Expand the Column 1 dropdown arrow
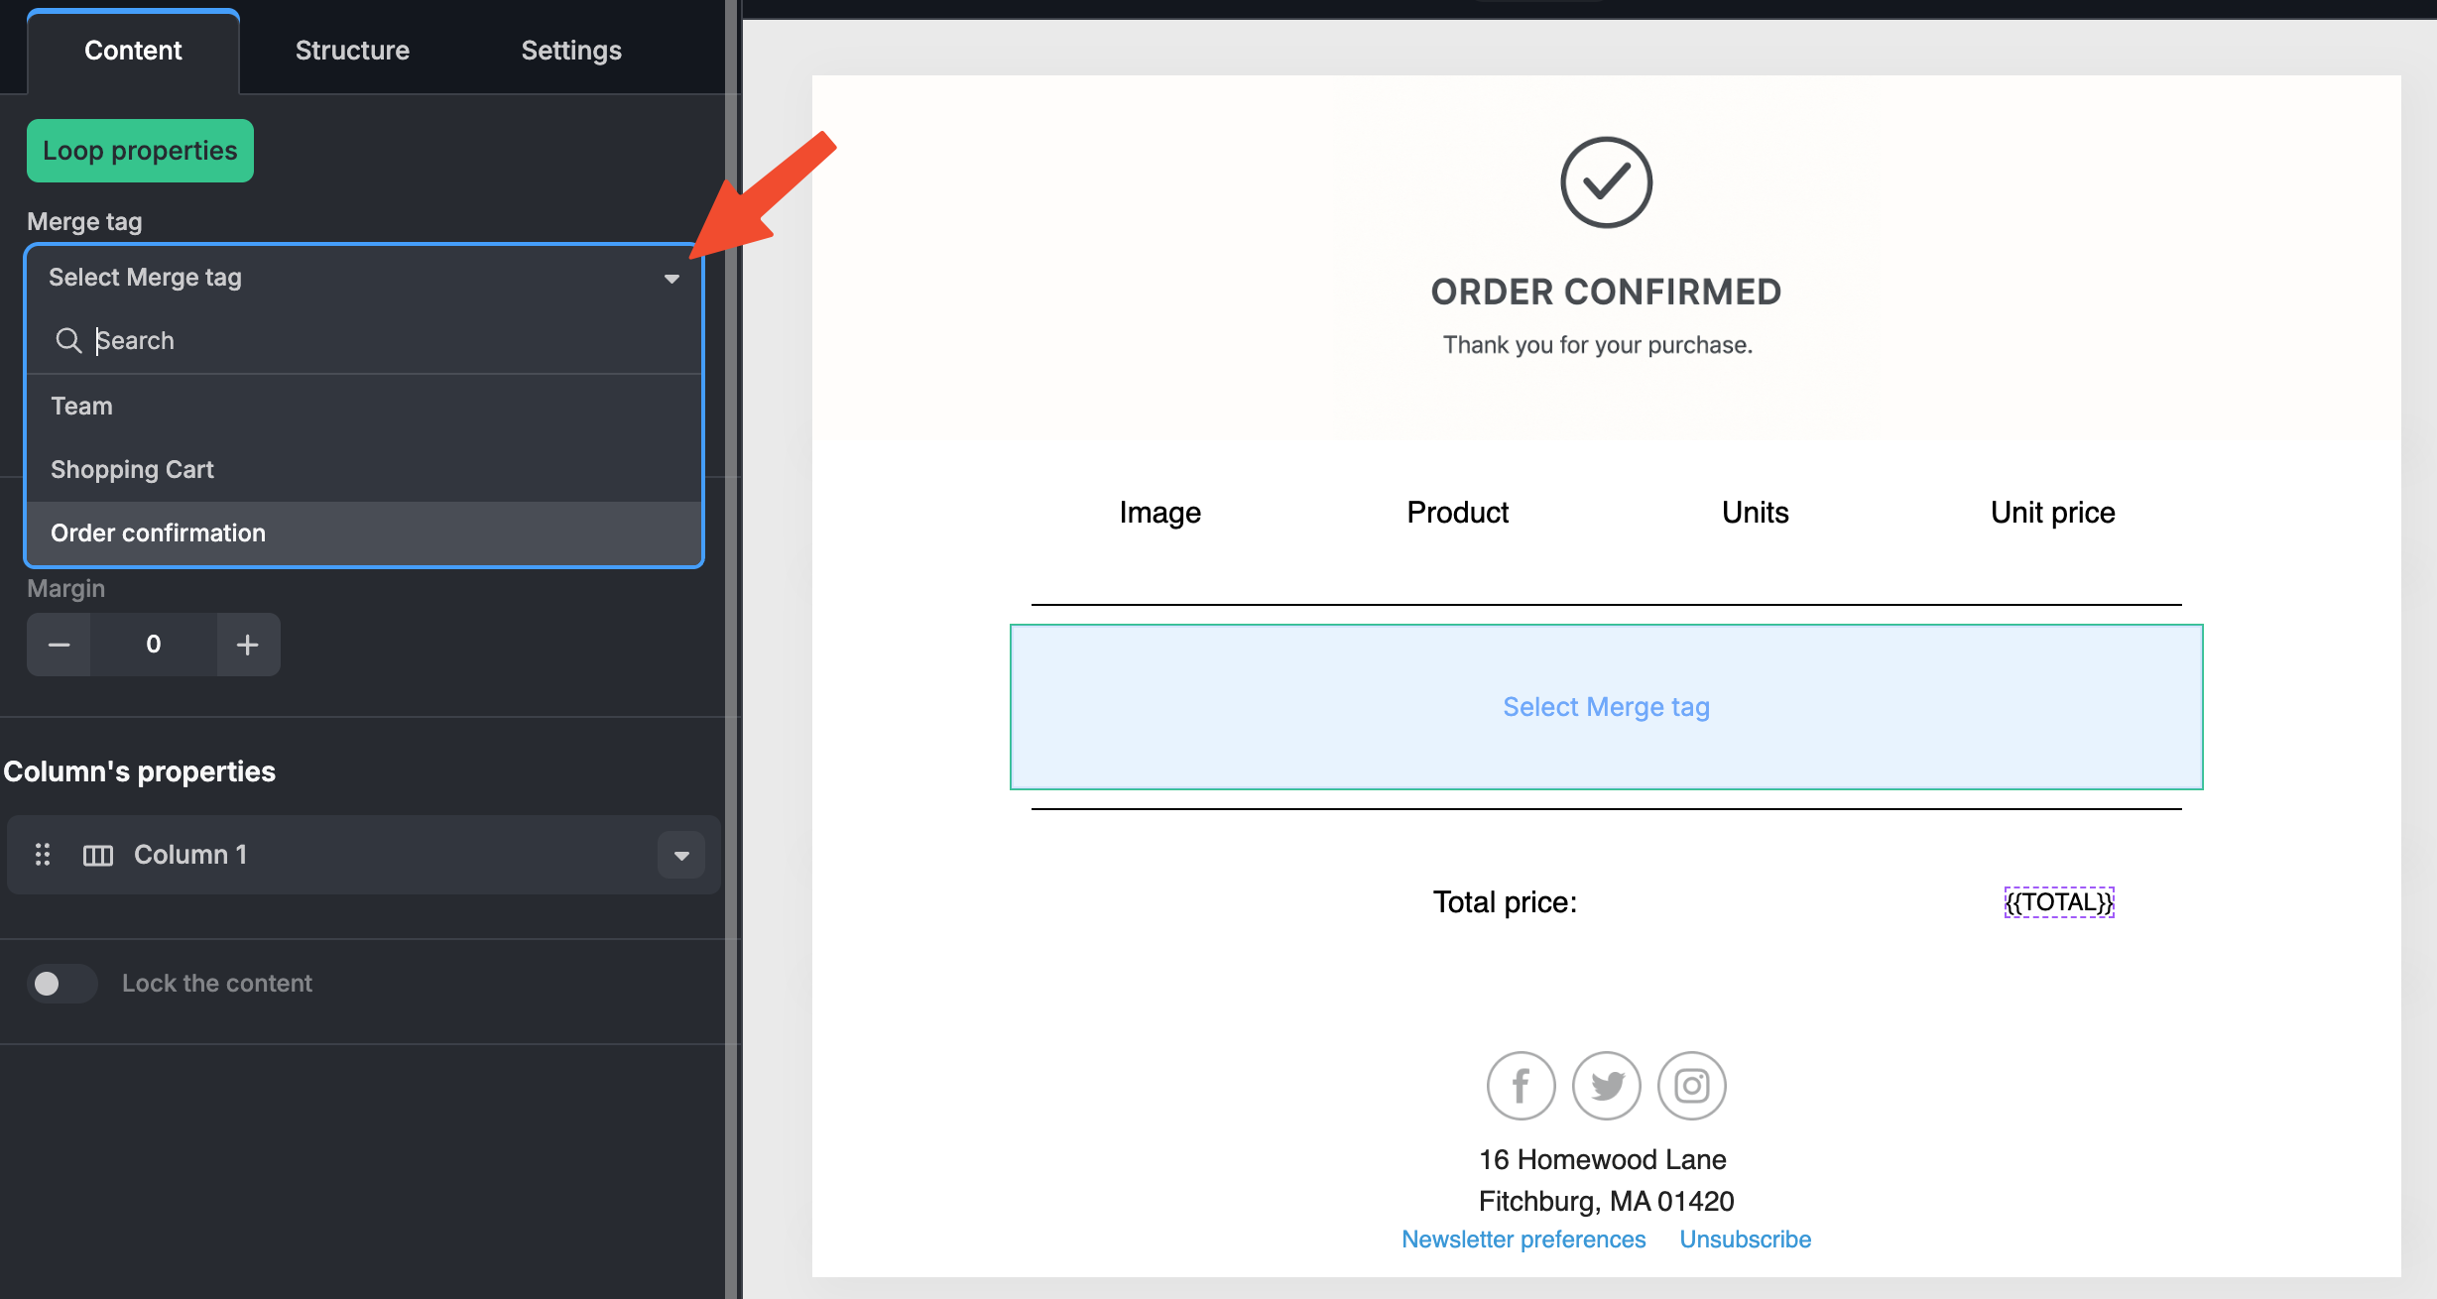Screen dimensions: 2437x1299 click(x=681, y=855)
